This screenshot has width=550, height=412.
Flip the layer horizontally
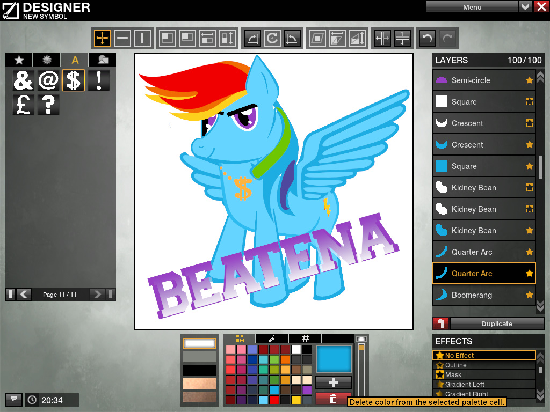(382, 38)
